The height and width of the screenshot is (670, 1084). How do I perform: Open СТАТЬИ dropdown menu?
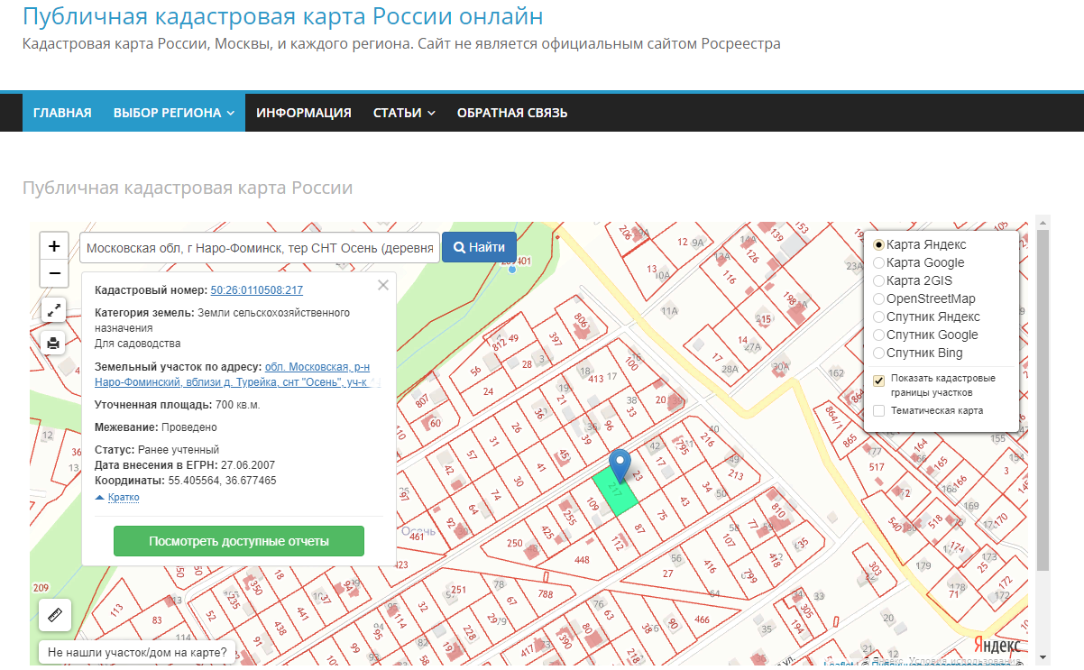click(x=404, y=113)
